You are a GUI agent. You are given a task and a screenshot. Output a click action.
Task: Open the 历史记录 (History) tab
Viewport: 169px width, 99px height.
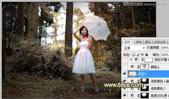[160, 42]
